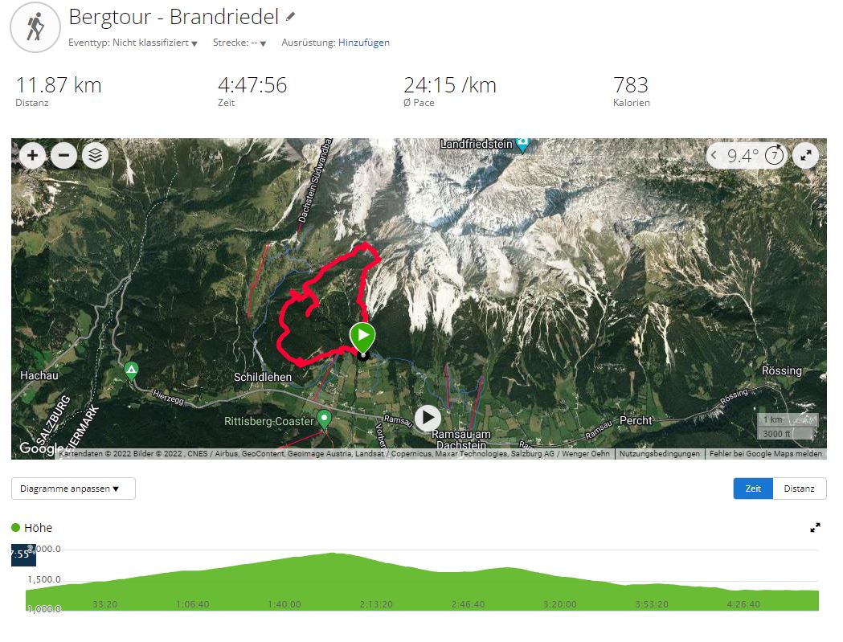Expand the map to fullscreen
This screenshot has height=642, width=843.
(805, 155)
